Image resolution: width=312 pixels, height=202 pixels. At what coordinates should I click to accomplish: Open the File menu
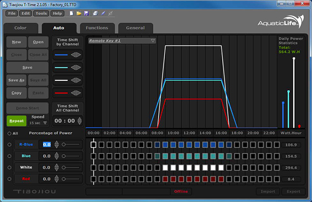[x=12, y=13]
